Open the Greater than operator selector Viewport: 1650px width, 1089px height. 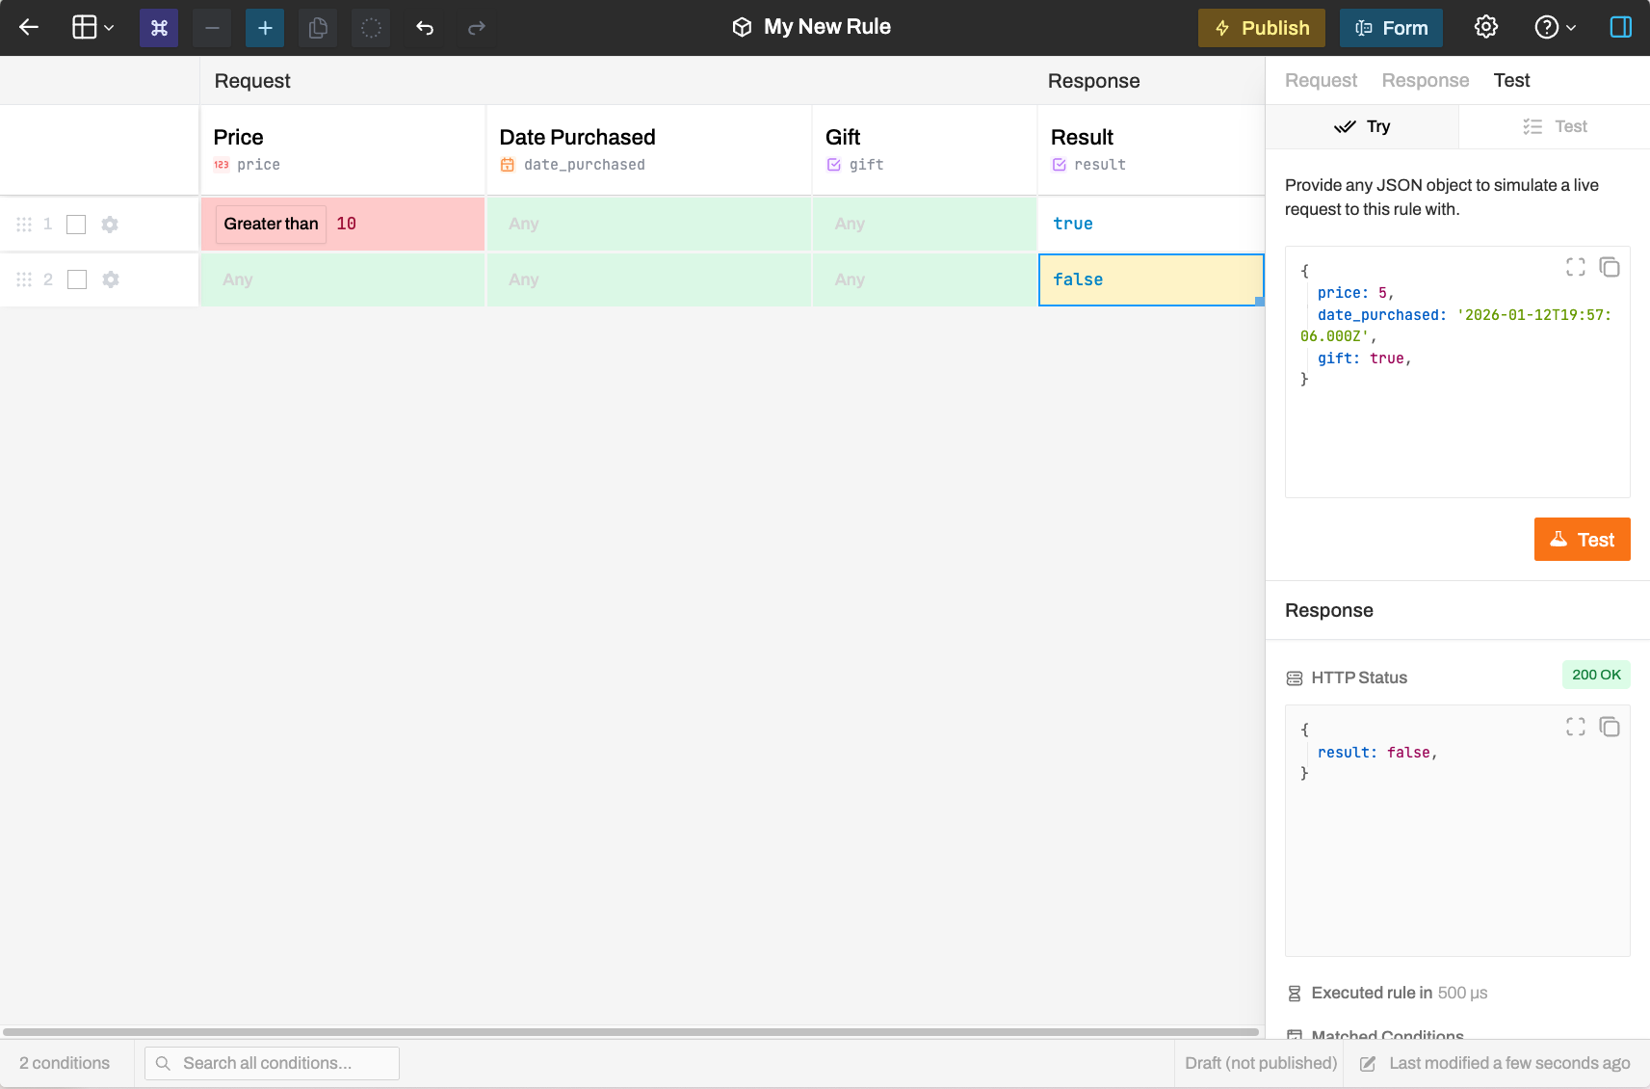pyautogui.click(x=271, y=225)
